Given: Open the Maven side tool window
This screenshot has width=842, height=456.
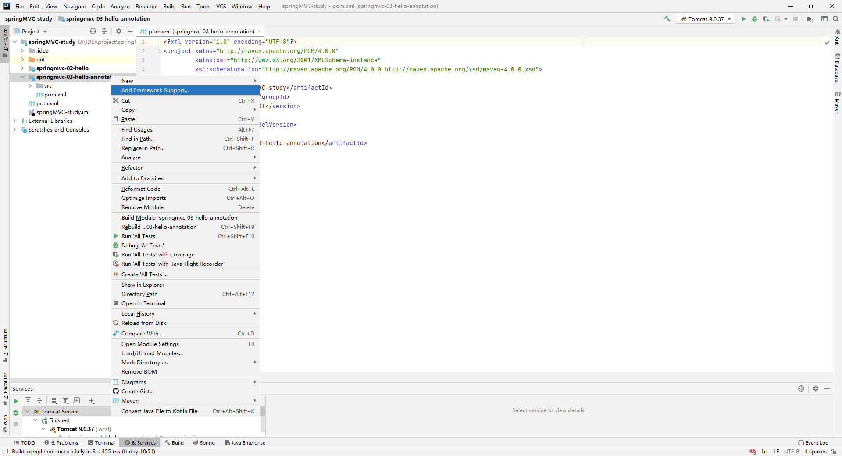Looking at the screenshot, I should tap(837, 103).
